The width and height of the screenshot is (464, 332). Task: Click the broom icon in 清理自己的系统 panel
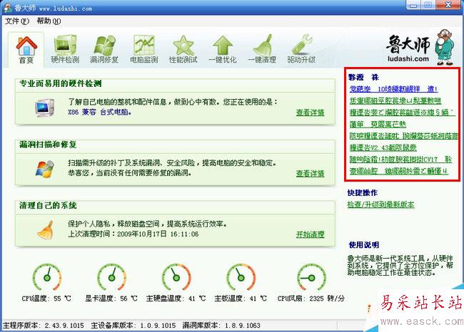(46, 229)
